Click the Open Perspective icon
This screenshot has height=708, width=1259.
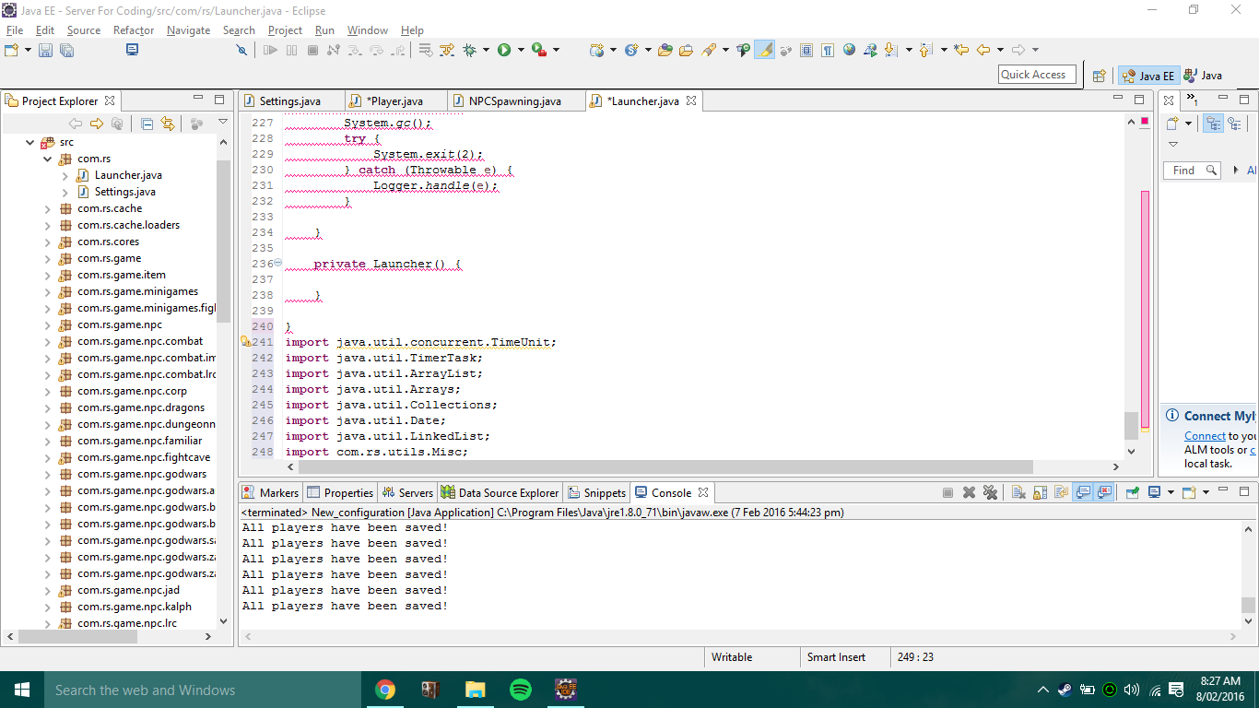(x=1099, y=76)
